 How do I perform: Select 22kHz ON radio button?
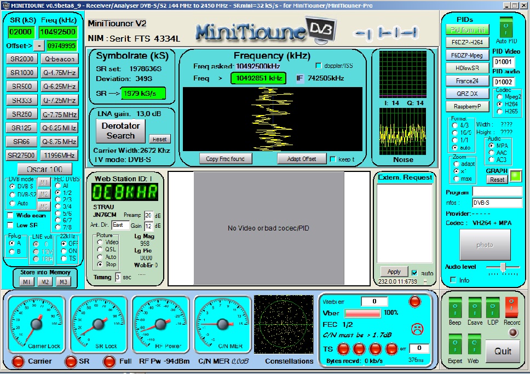pos(64,251)
